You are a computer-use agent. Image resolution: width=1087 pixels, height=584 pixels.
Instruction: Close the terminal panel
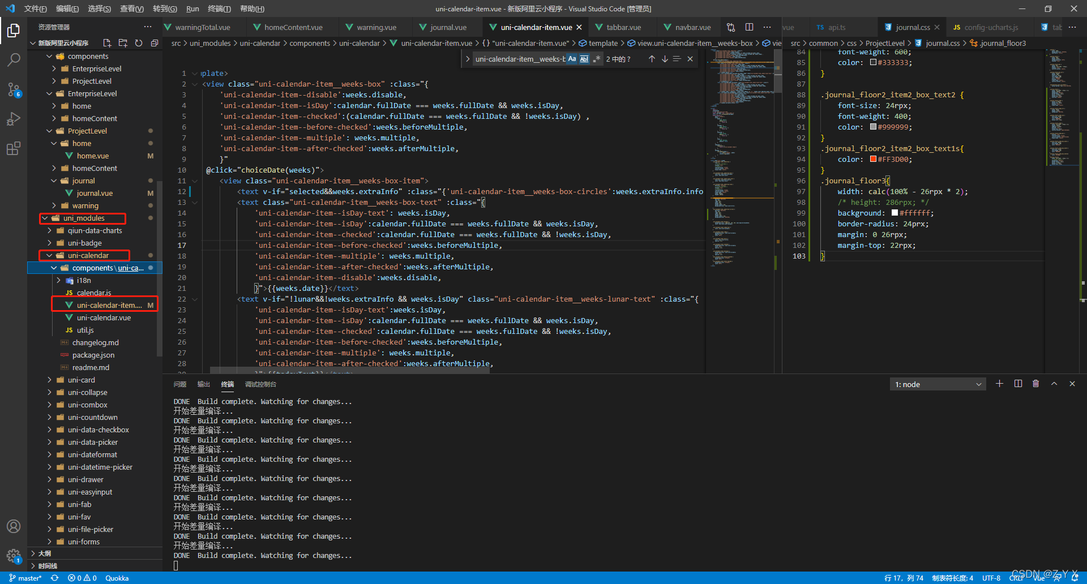coord(1072,384)
